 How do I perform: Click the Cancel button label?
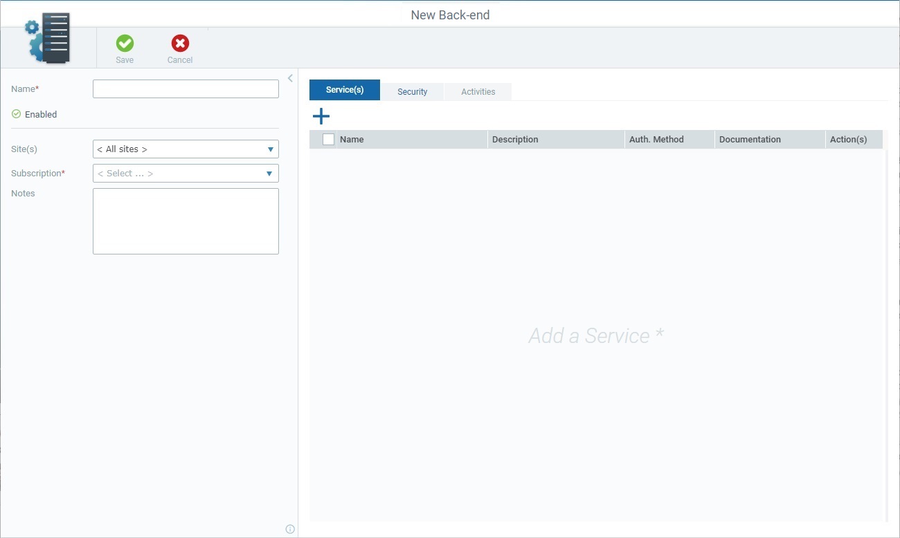point(179,59)
